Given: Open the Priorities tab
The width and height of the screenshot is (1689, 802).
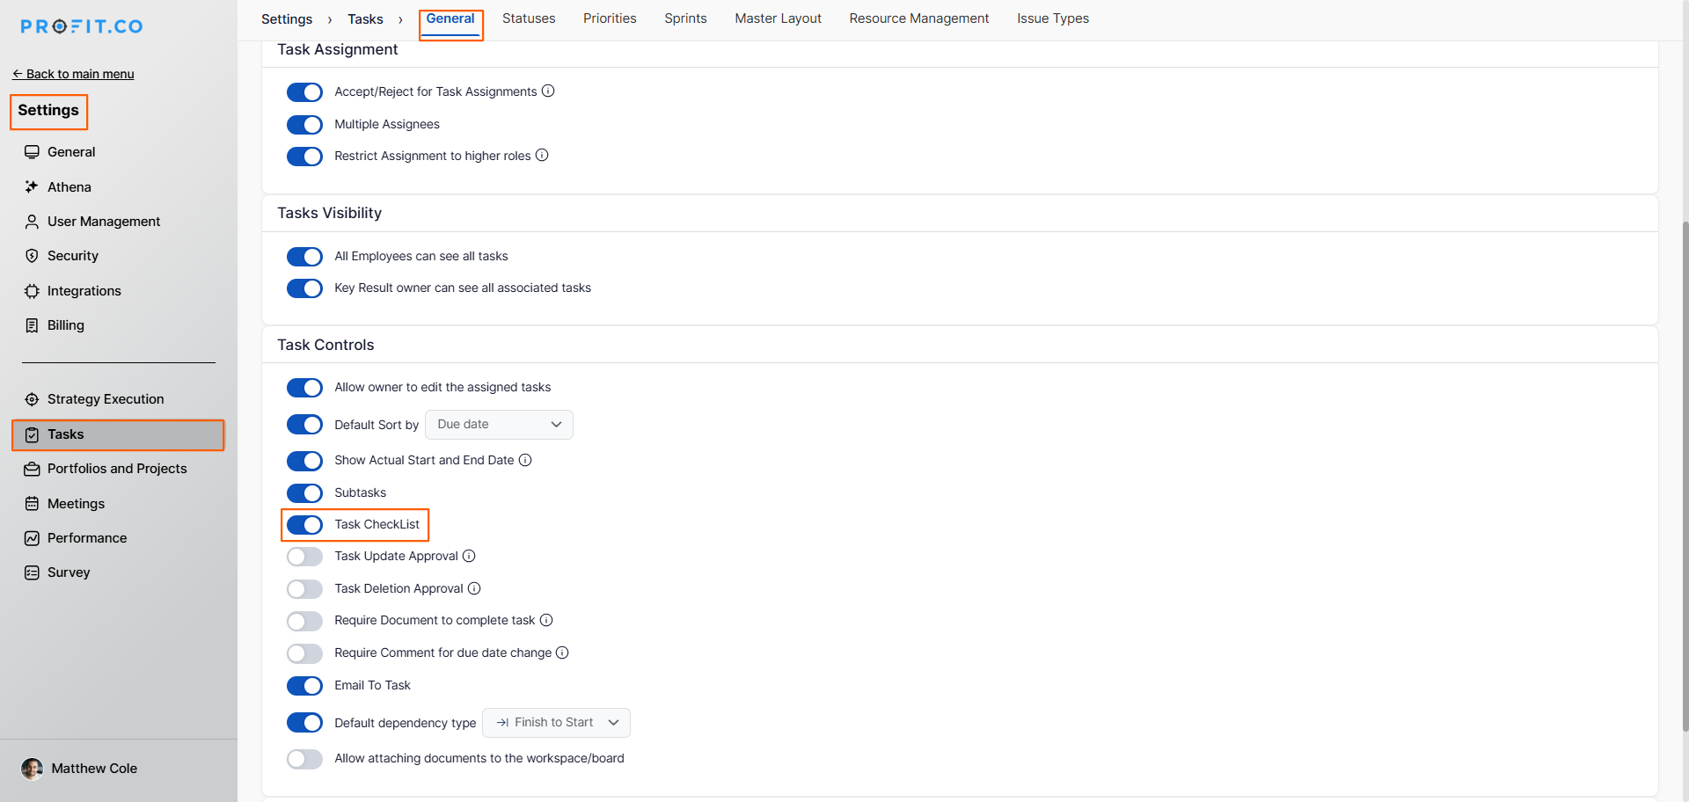Looking at the screenshot, I should click(610, 18).
